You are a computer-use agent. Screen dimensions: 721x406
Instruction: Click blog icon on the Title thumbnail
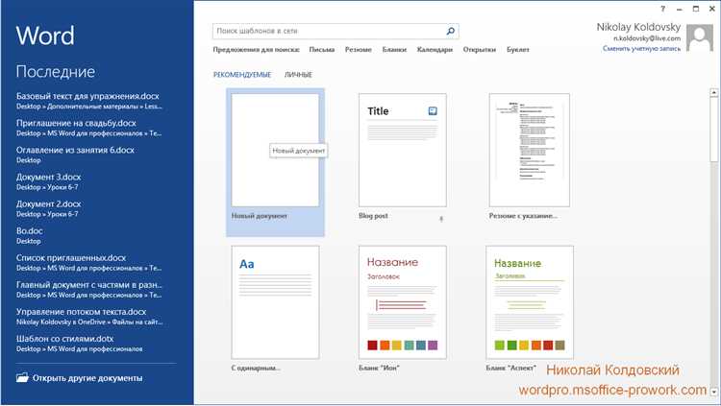(433, 110)
